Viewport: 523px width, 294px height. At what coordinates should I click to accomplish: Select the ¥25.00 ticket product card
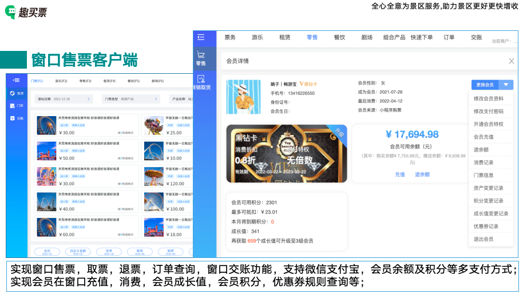tap(166, 125)
